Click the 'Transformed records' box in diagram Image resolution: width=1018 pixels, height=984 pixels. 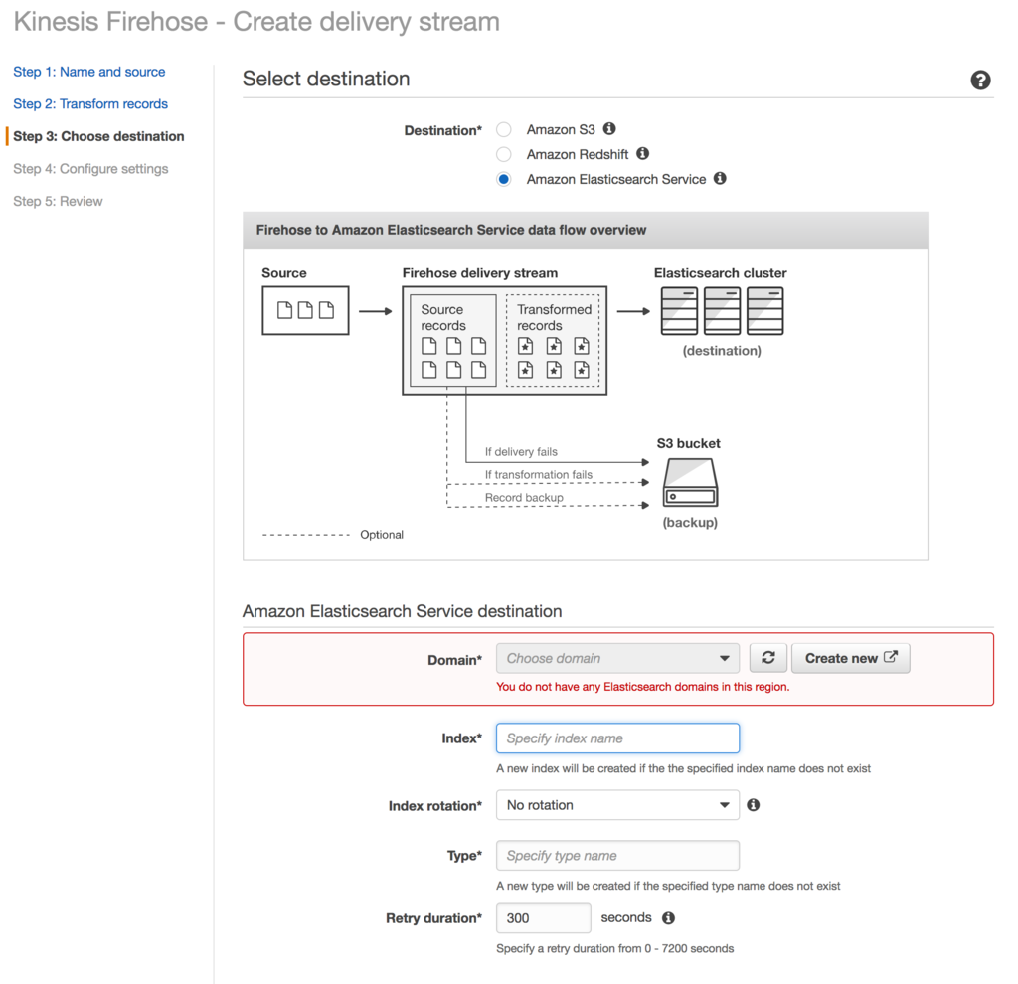tap(553, 340)
